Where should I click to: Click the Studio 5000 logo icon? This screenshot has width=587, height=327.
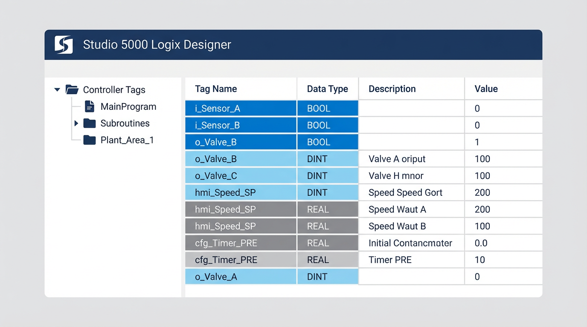coord(64,45)
